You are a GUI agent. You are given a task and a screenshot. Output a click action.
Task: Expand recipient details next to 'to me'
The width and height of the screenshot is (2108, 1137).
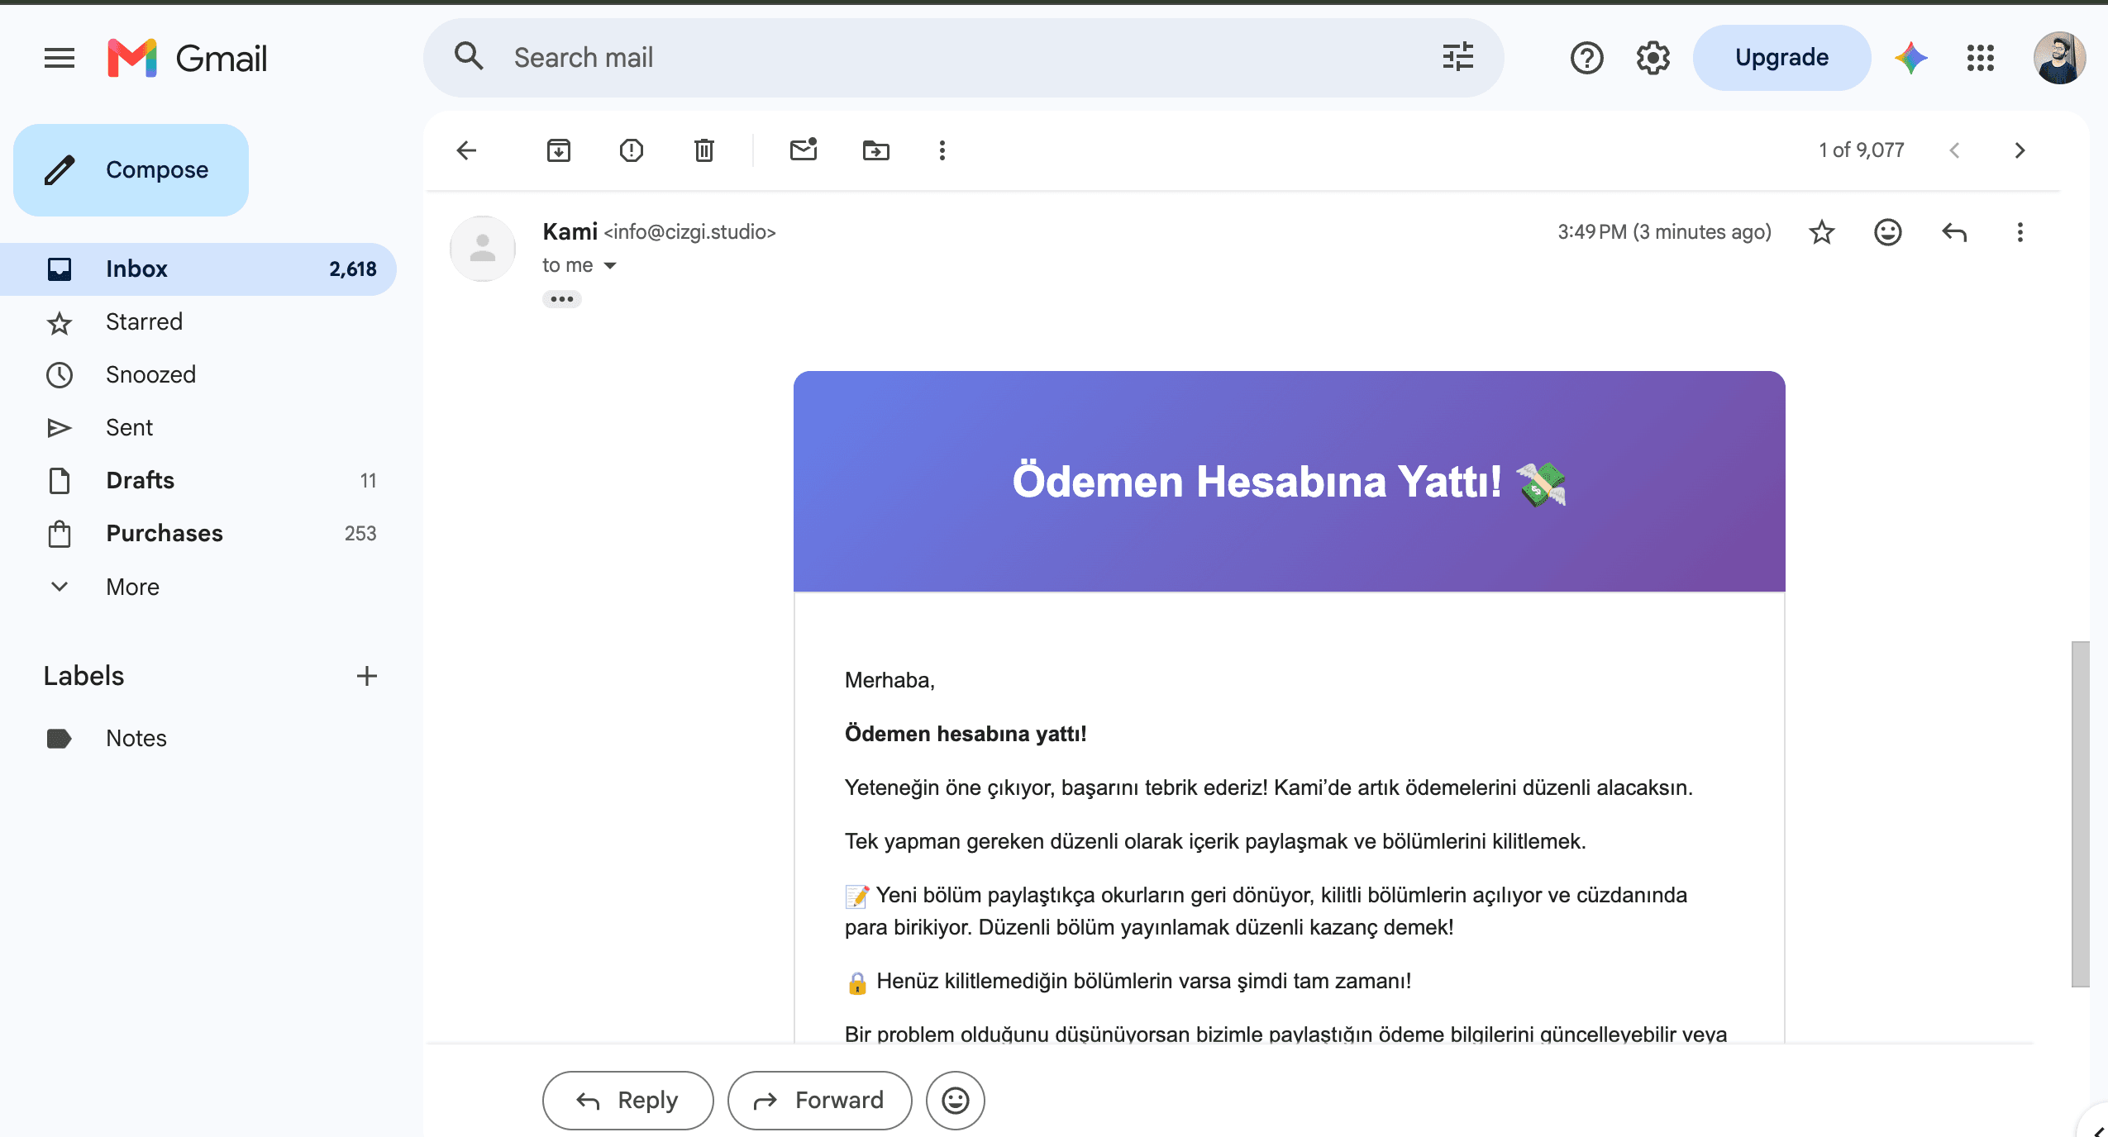click(610, 265)
